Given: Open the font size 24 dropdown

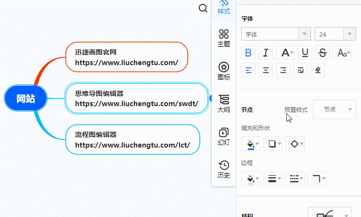Looking at the screenshot, I should pos(335,34).
